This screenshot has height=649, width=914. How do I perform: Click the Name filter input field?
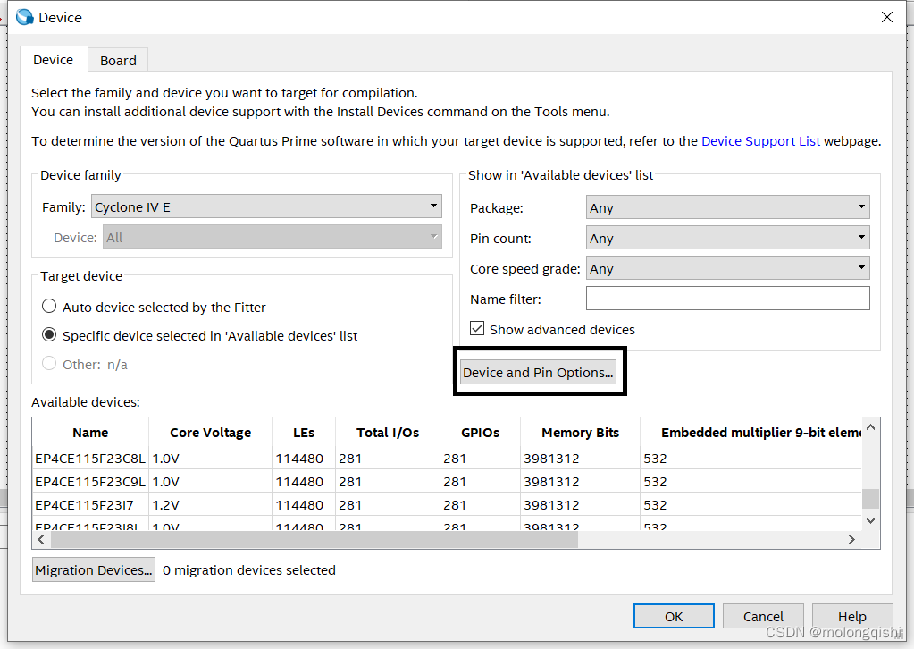(x=727, y=299)
